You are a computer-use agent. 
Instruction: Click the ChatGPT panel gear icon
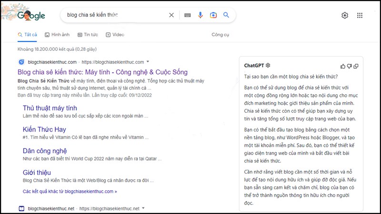coord(268,65)
